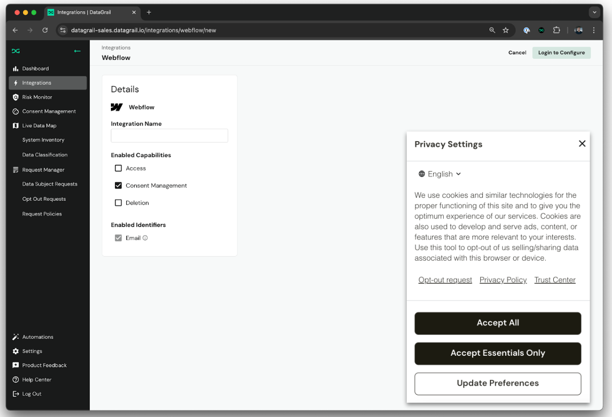The height and width of the screenshot is (417, 612).
Task: Expand the browser tab search chevron
Action: [595, 12]
